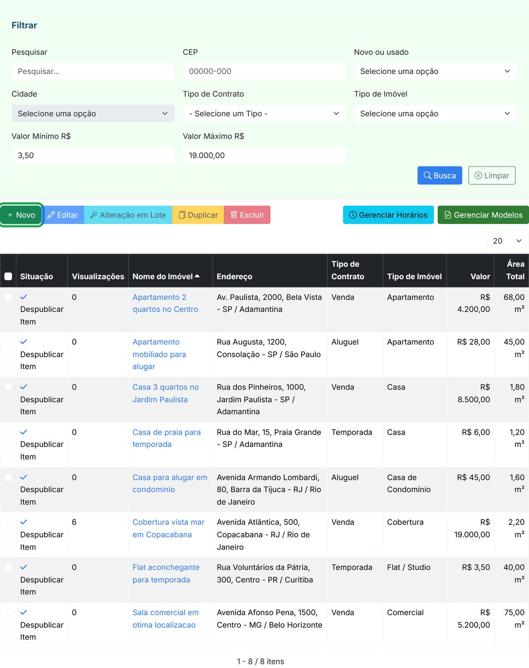
Task: Sort table by Valor column
Action: (480, 276)
